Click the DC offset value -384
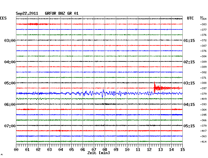208x158 pixels. [x=203, y=56]
